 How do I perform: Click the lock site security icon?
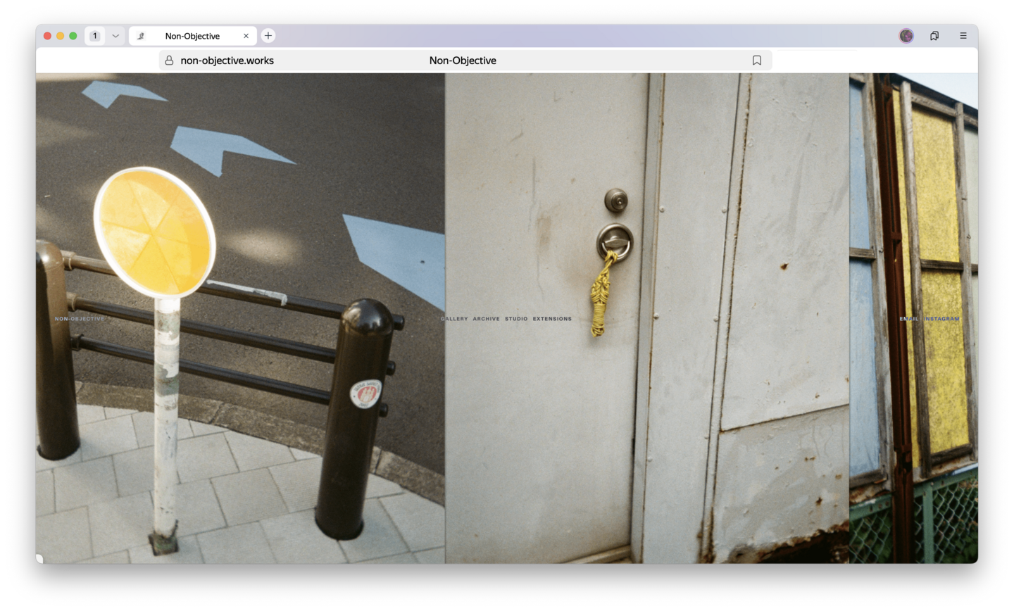click(169, 61)
